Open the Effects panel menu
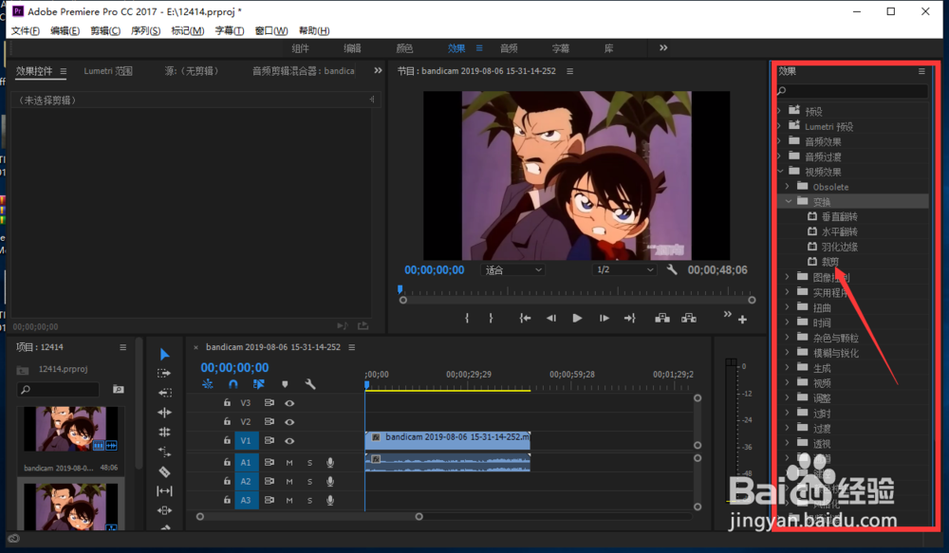Image resolution: width=949 pixels, height=553 pixels. coord(921,71)
